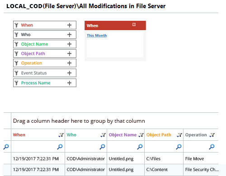226x176 pixels.
Task: Open the This Month link
Action: tap(97, 36)
